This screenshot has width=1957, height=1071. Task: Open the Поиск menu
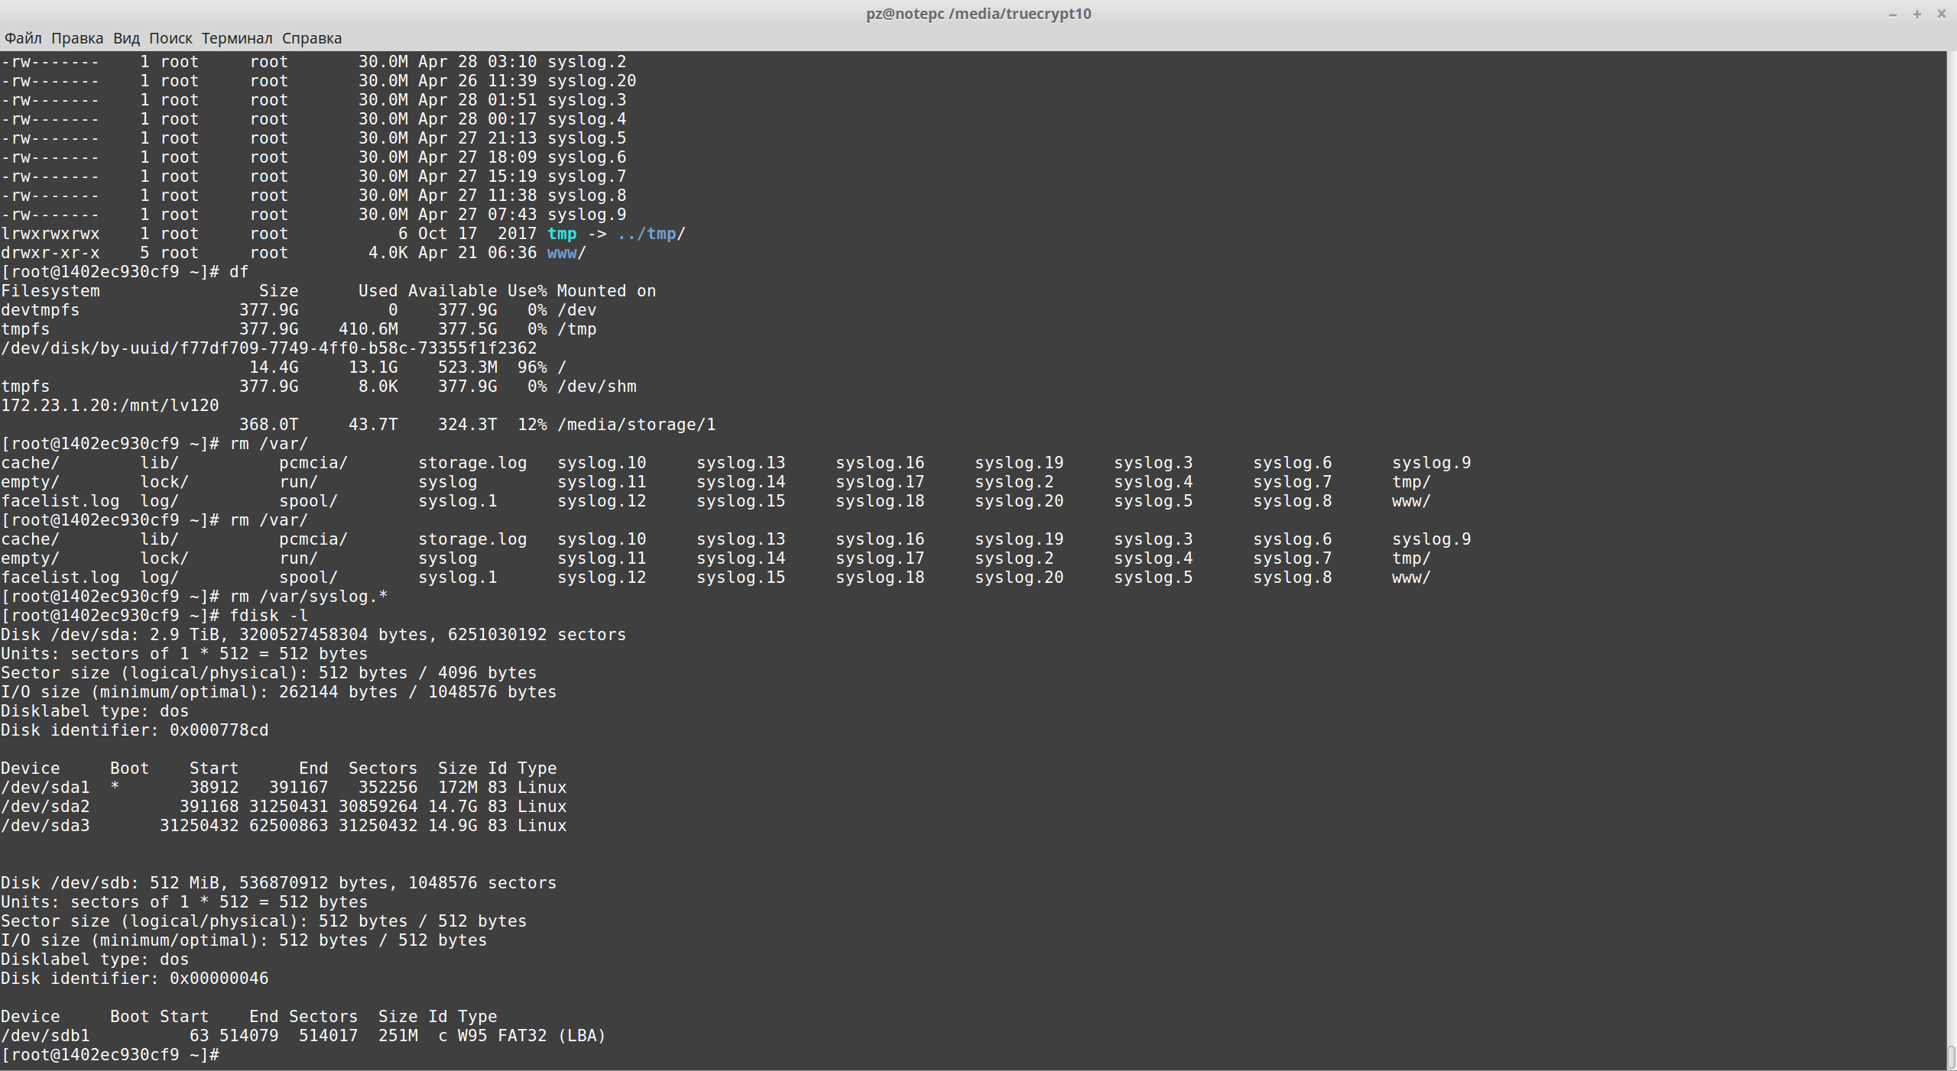[170, 38]
